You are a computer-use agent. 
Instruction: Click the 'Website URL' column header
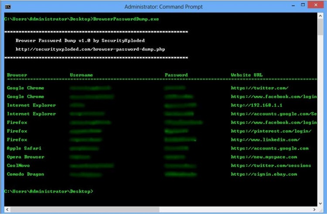click(x=247, y=75)
